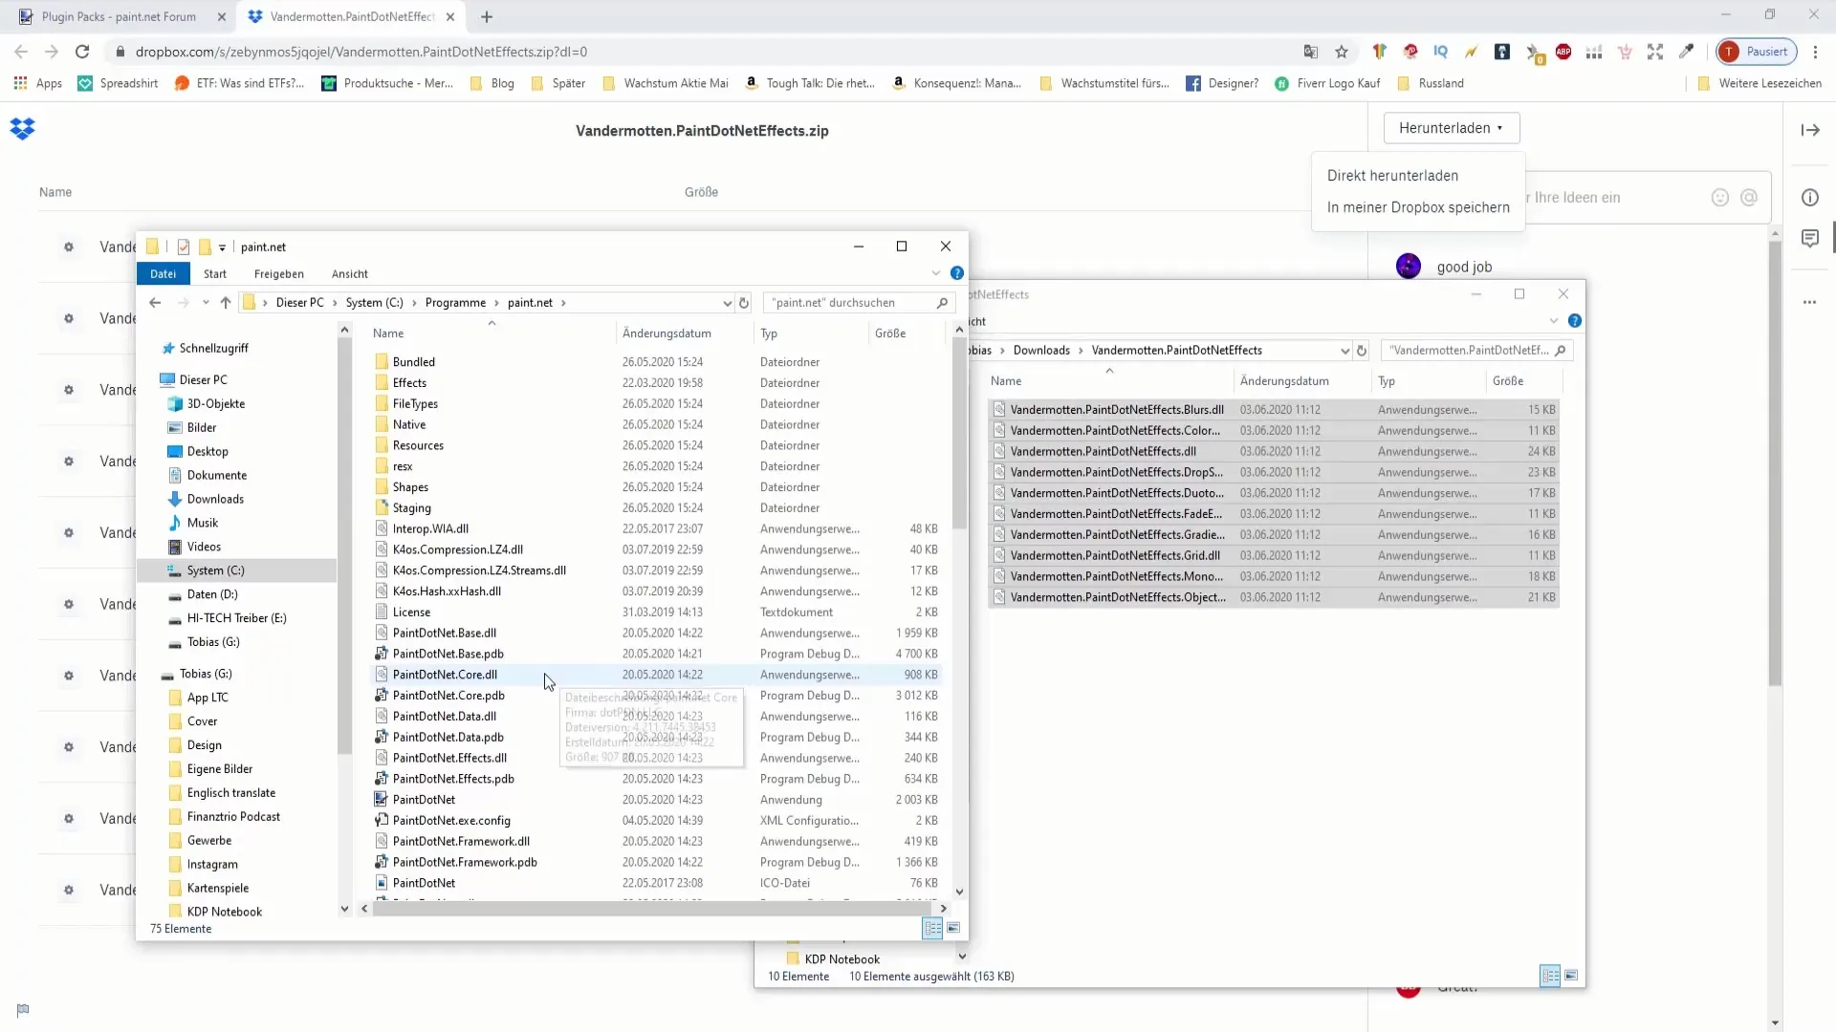1836x1032 pixels.
Task: Open a new Chrome tab
Action: tap(487, 16)
